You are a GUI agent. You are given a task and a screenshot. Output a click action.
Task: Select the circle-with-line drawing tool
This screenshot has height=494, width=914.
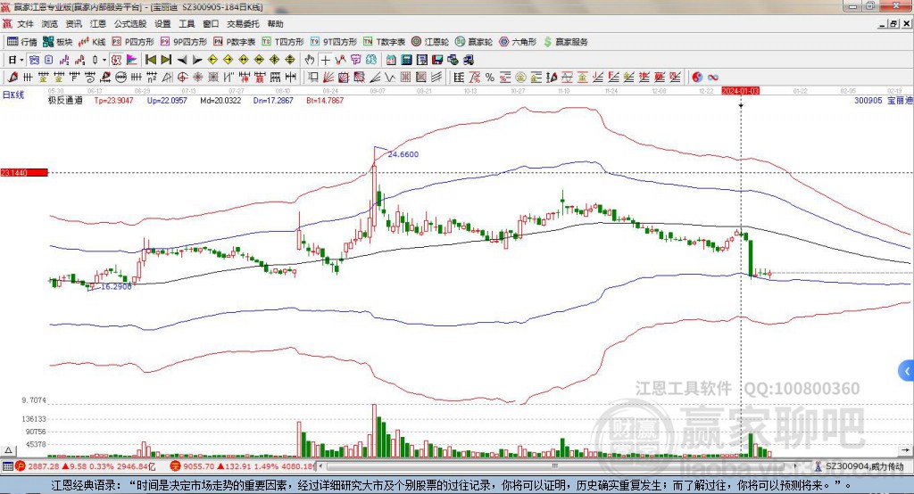(x=120, y=78)
